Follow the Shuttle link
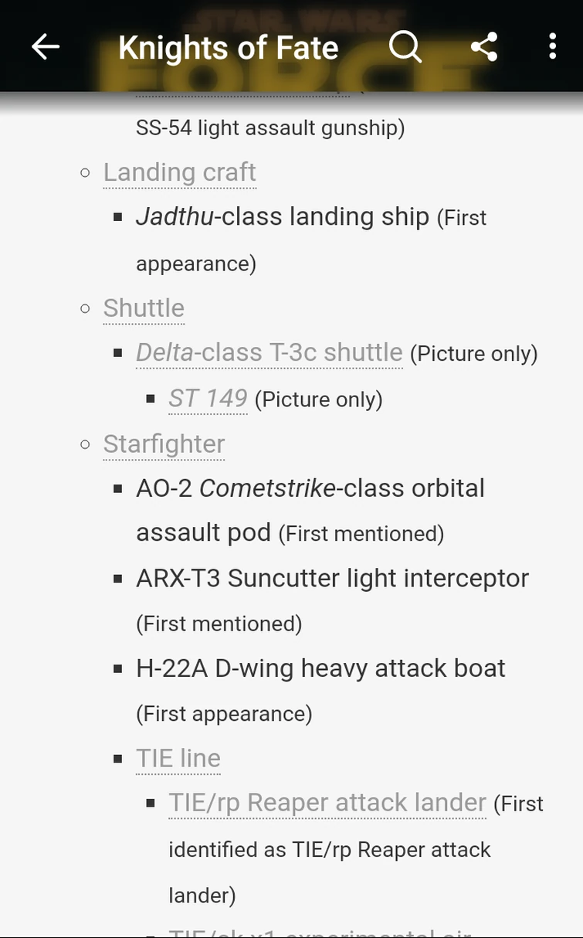Screen dimensions: 583x938 144,308
